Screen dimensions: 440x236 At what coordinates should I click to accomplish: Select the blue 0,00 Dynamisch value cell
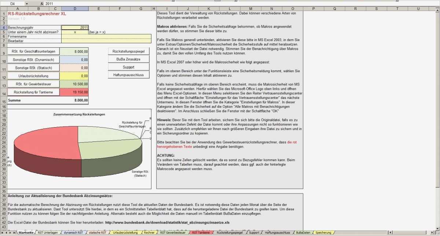coord(75,60)
